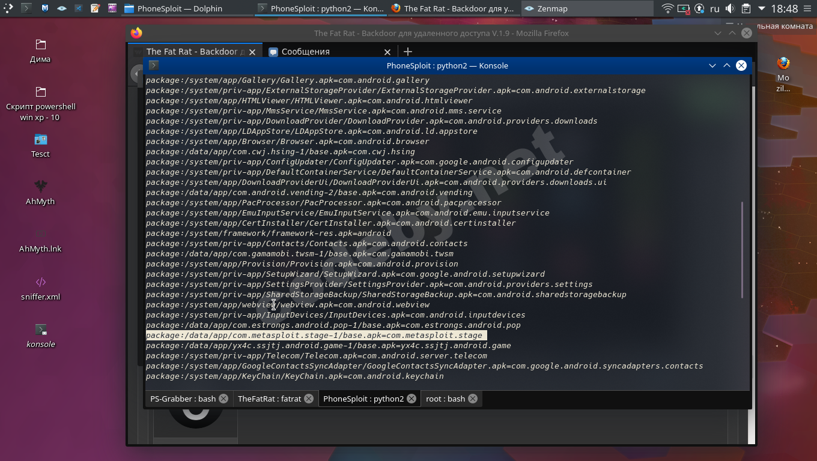
Task: Switch to the 'TheFatRat : fatrat' Konsole tab
Action: tap(275, 399)
